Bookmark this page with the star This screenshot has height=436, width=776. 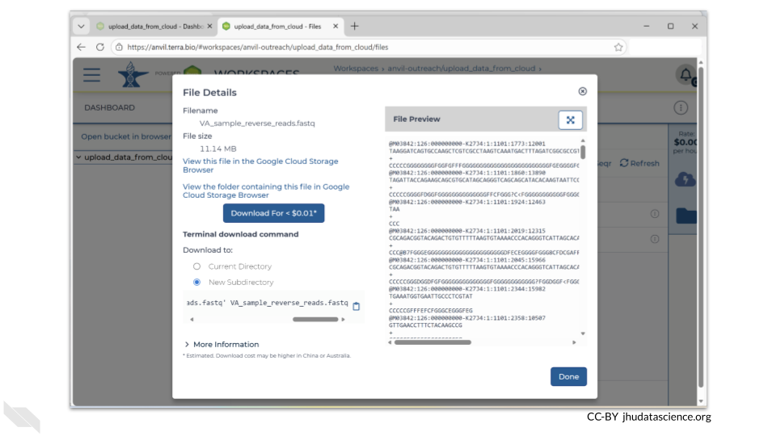[x=618, y=47]
